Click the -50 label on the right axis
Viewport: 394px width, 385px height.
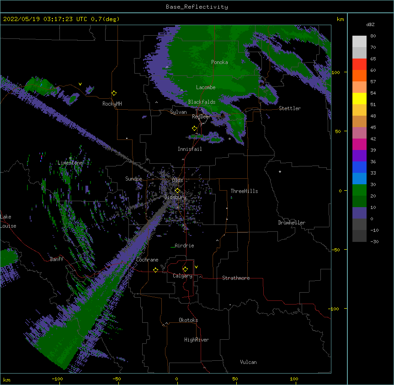(335, 250)
